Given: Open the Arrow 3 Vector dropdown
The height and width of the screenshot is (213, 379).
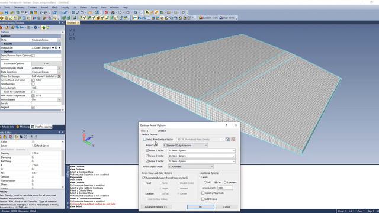Looking at the screenshot, I should click(x=201, y=161).
